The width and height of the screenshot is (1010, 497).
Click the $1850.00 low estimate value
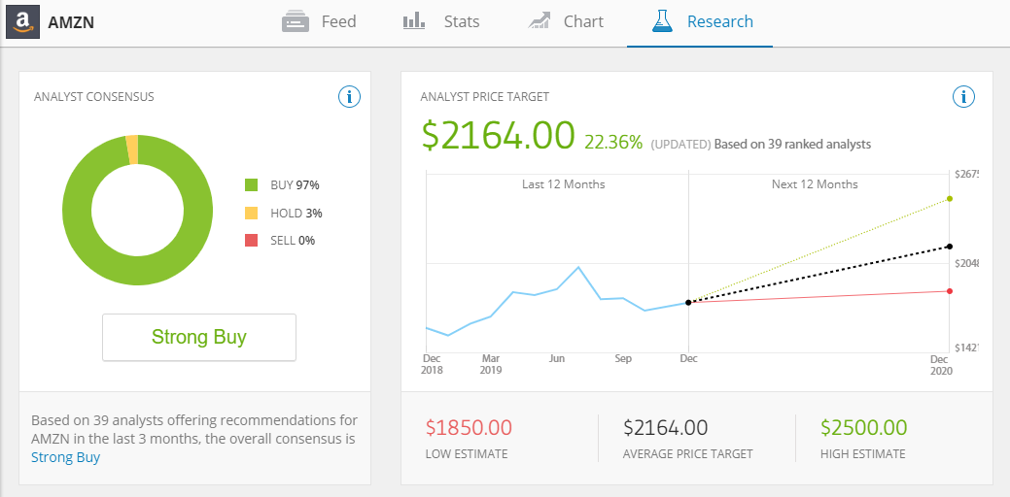coord(469,427)
